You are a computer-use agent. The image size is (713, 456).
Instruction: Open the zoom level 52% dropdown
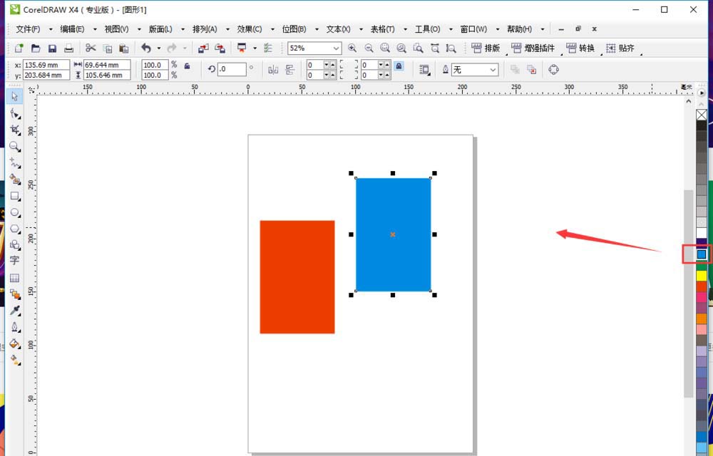tap(336, 48)
